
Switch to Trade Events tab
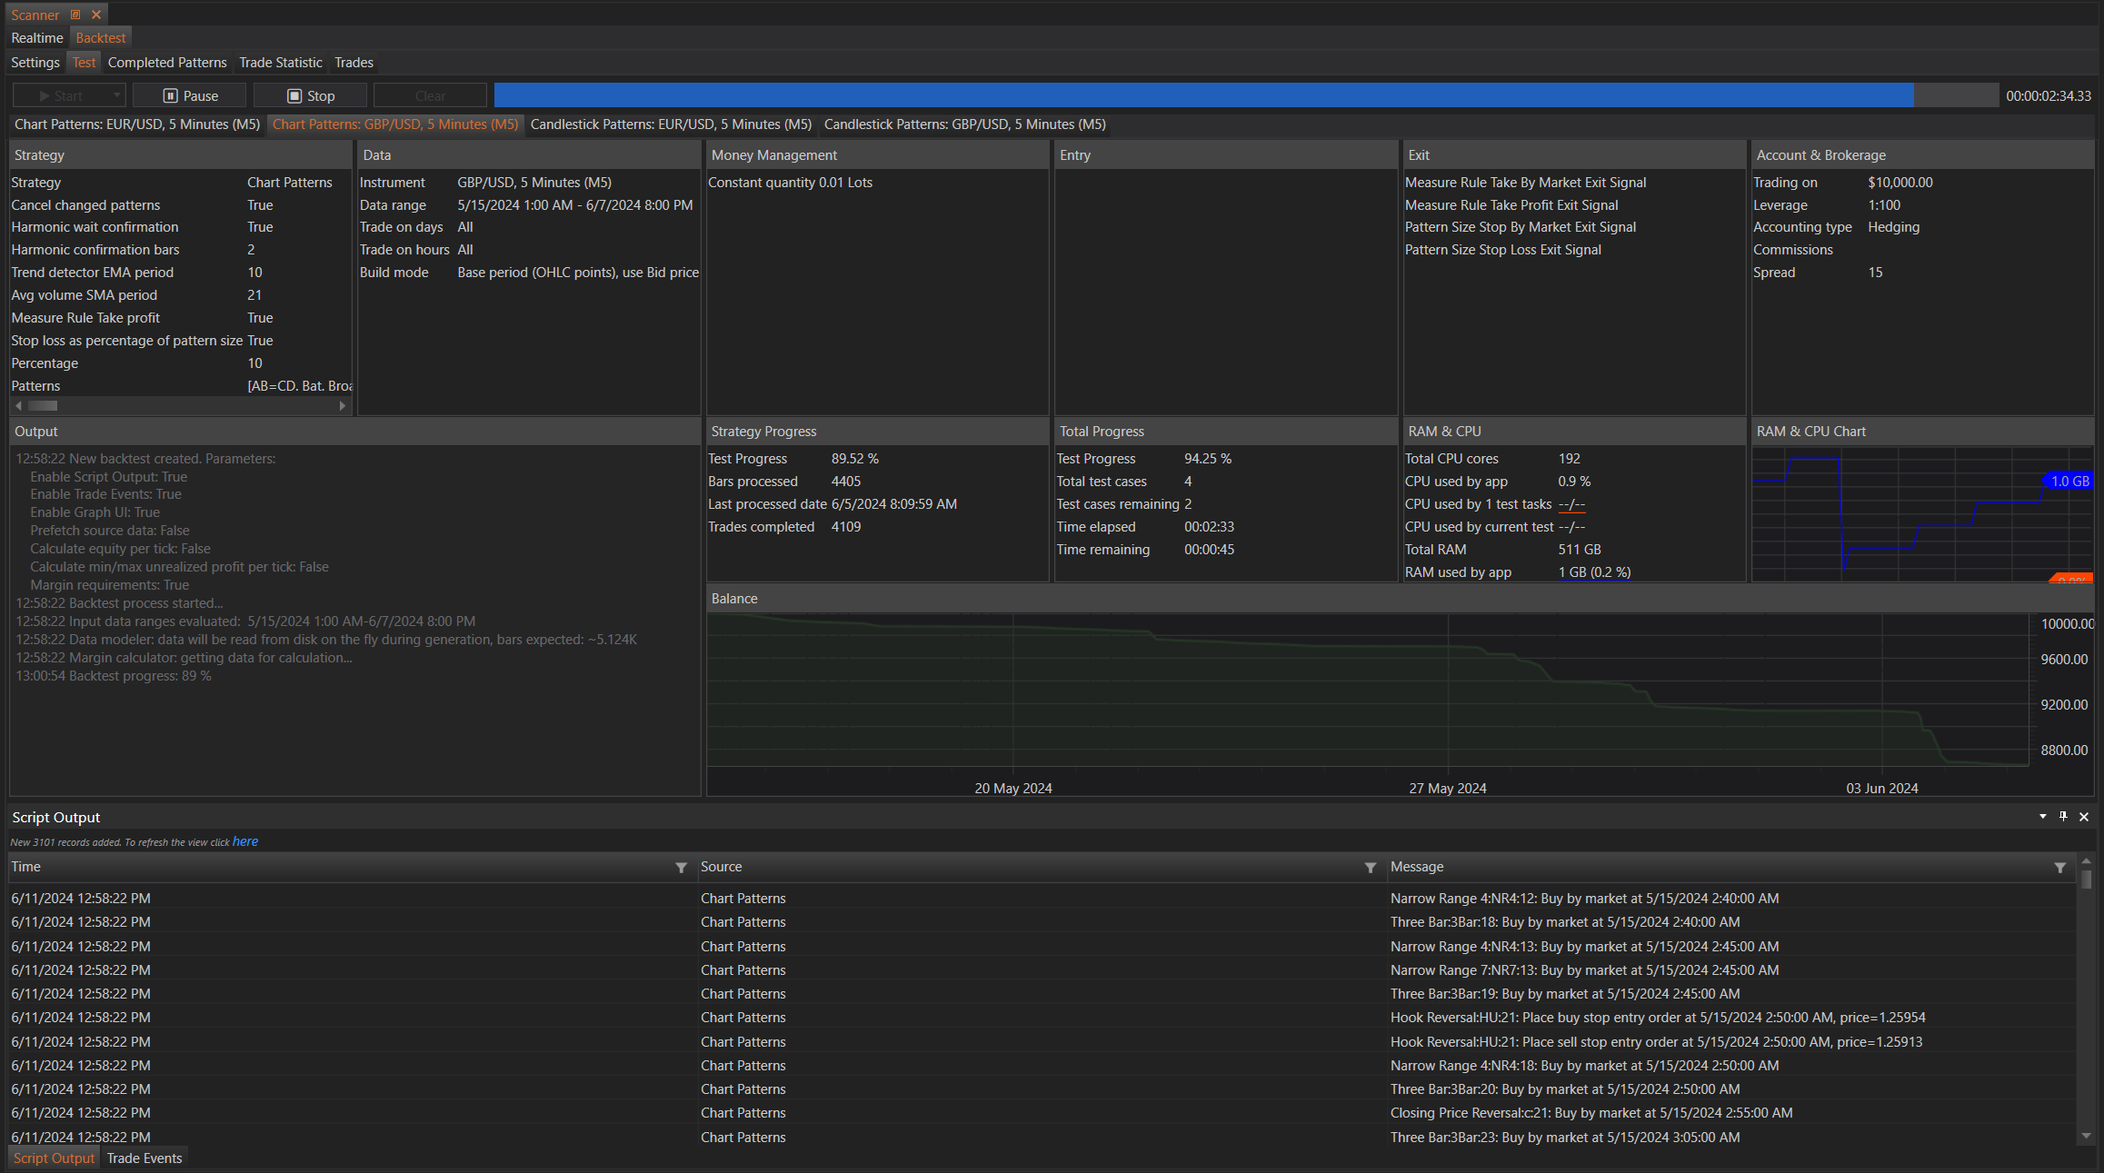coord(145,1158)
